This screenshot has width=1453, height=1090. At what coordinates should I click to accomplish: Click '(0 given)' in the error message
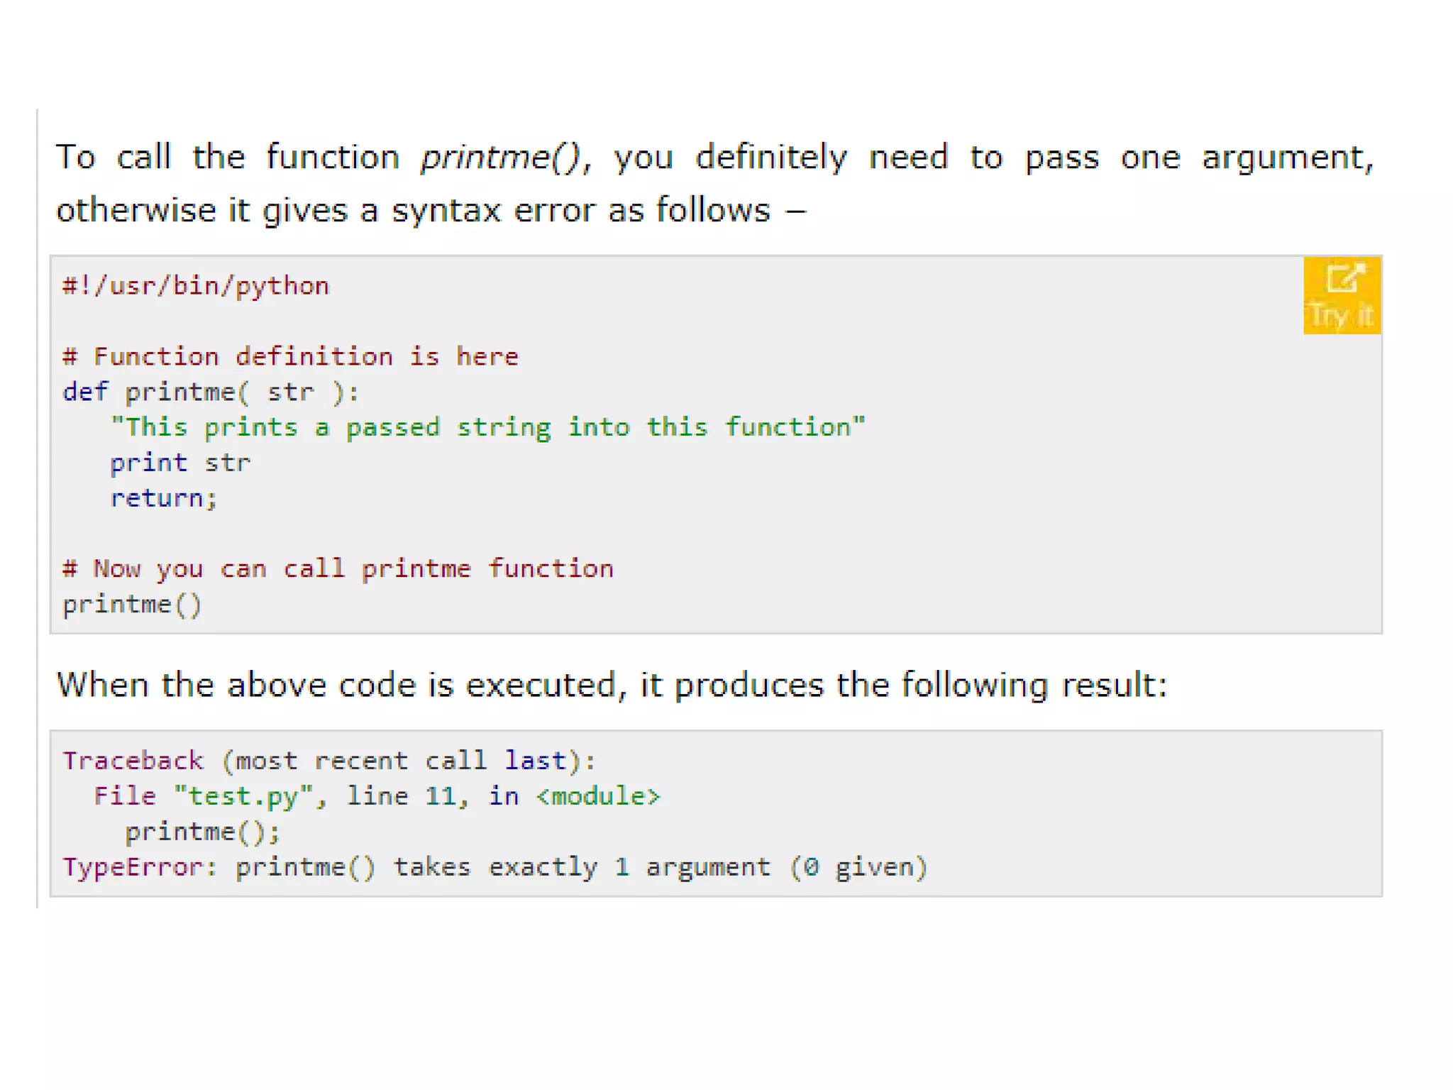(x=858, y=867)
